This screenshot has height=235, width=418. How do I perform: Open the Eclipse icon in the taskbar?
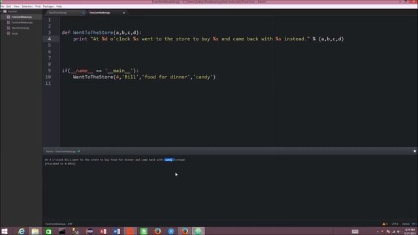click(89, 231)
